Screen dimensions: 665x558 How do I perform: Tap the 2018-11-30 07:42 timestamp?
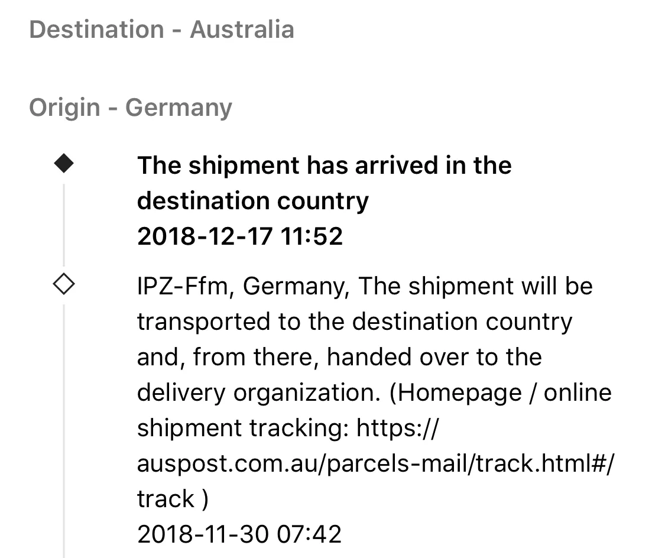239,534
